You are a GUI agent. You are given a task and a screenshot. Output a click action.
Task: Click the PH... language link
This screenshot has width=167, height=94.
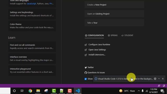click(52, 4)
